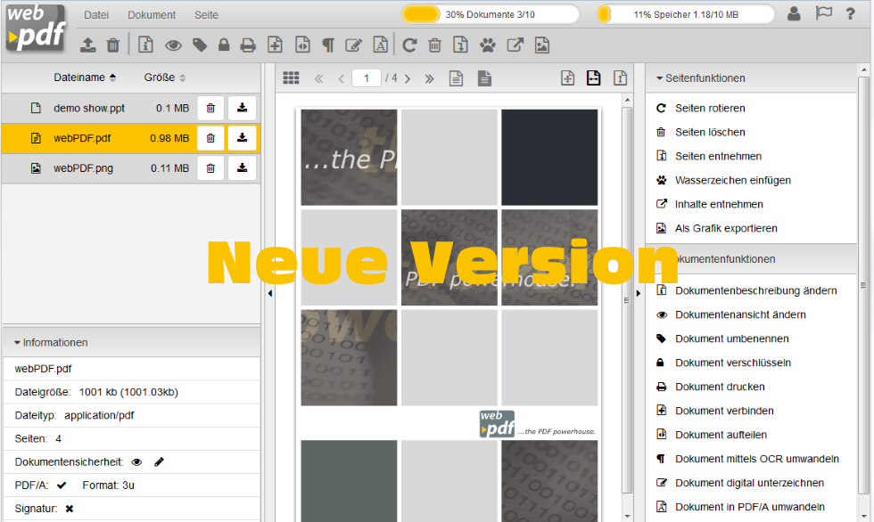The width and height of the screenshot is (874, 522).
Task: Click the print document icon in the toolbar
Action: (248, 45)
